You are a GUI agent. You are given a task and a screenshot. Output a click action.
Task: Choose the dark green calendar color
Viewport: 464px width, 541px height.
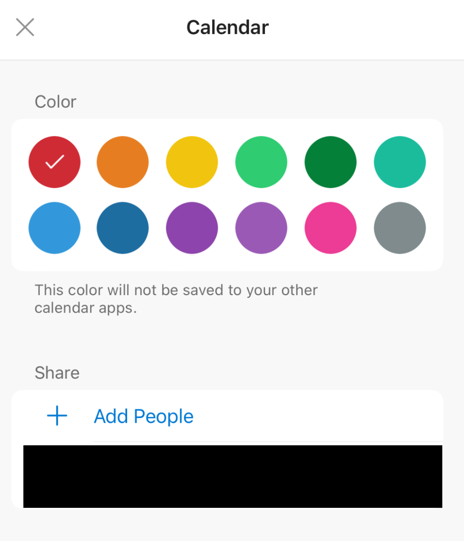click(330, 162)
